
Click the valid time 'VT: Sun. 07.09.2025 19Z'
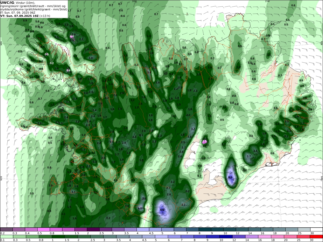19,16
